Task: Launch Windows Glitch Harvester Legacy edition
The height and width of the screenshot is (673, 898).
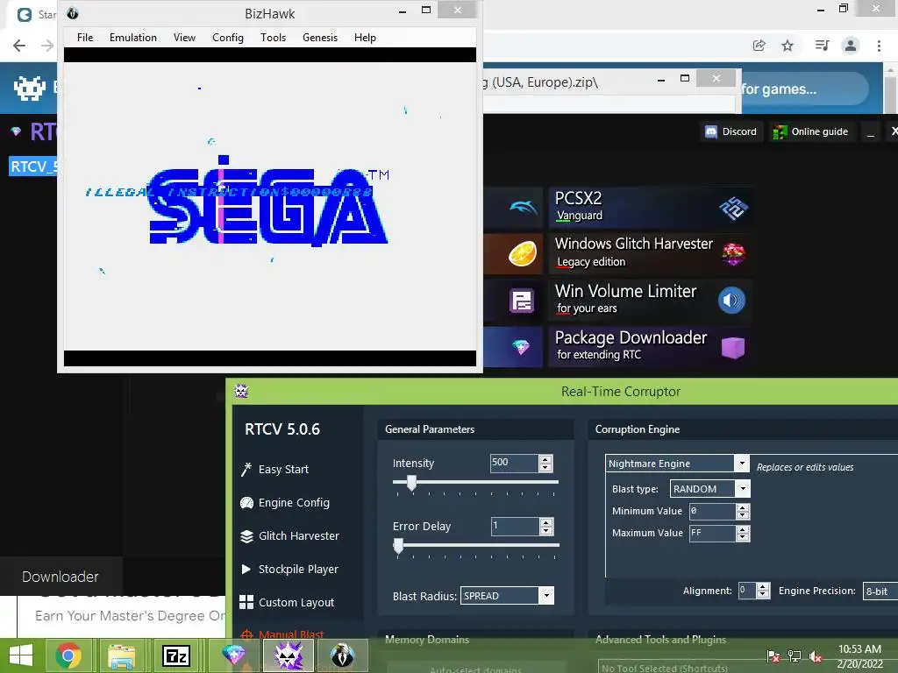Action: (x=650, y=253)
